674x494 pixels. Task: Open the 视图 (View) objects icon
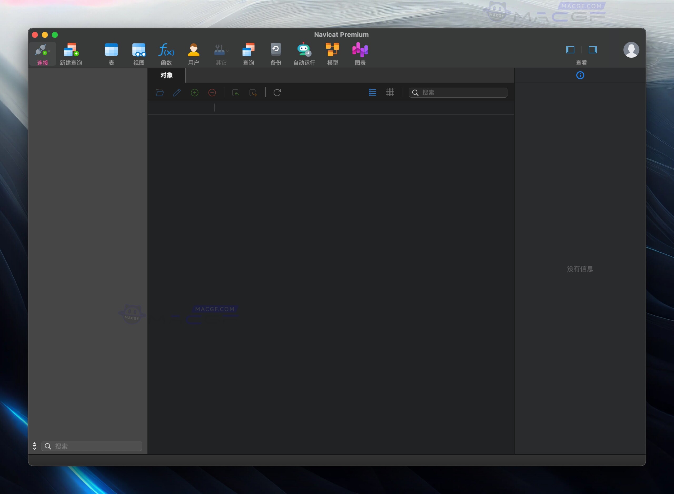(138, 50)
